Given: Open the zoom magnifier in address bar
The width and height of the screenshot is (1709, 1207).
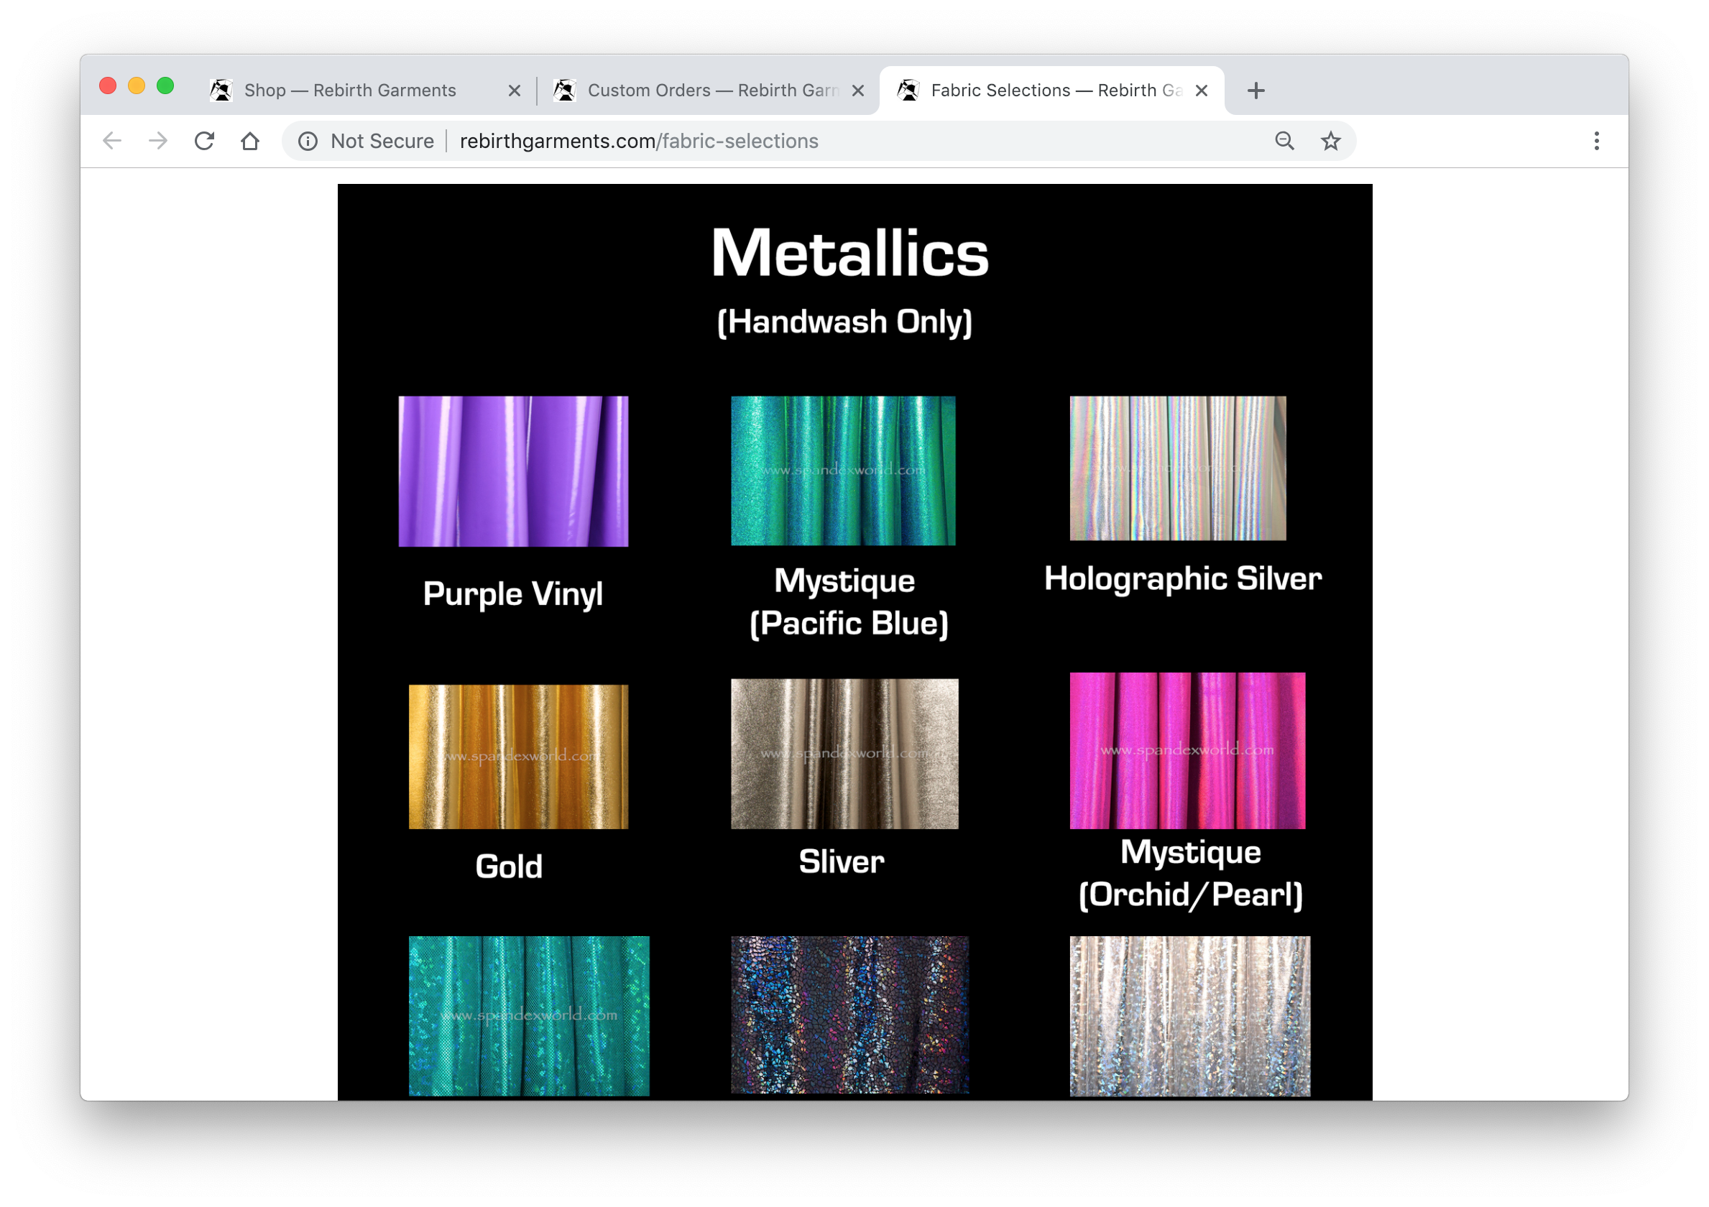Looking at the screenshot, I should click(1284, 141).
